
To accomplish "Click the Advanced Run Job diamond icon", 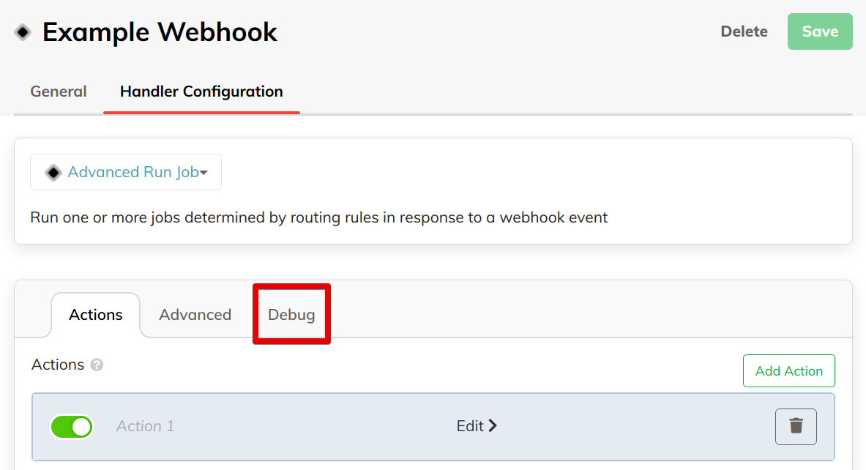I will tap(53, 172).
